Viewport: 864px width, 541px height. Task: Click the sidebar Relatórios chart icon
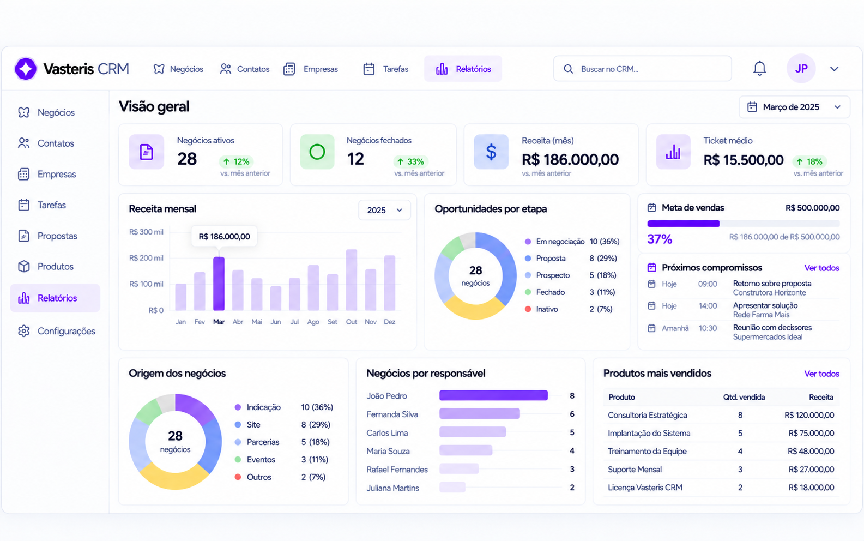click(23, 298)
